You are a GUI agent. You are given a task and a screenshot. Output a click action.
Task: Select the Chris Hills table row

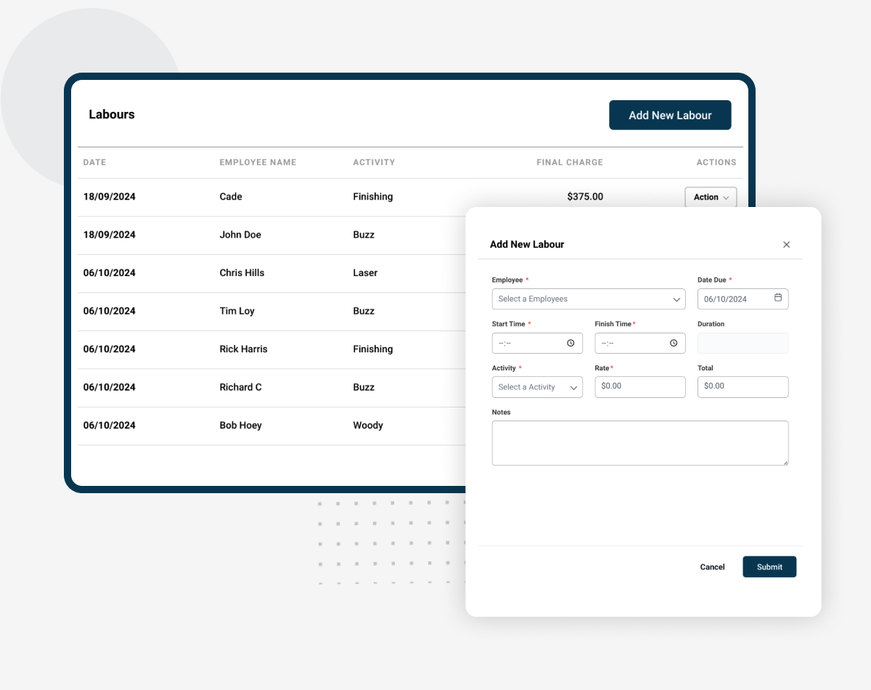tap(242, 273)
